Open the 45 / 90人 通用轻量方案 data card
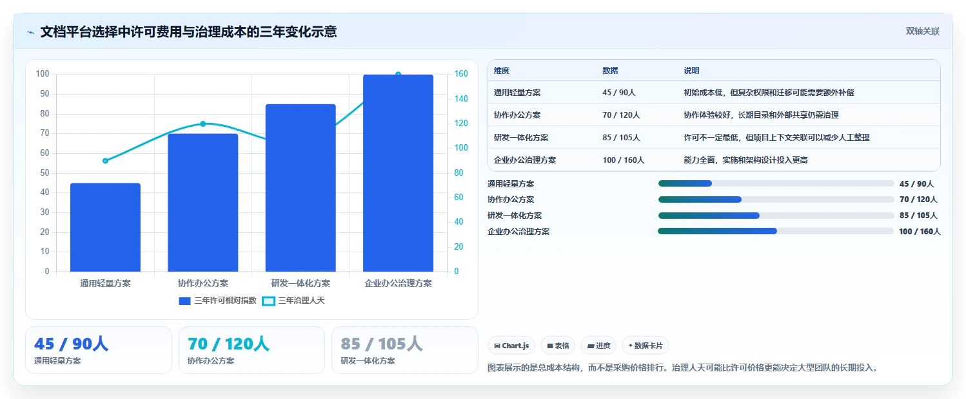 click(x=99, y=350)
